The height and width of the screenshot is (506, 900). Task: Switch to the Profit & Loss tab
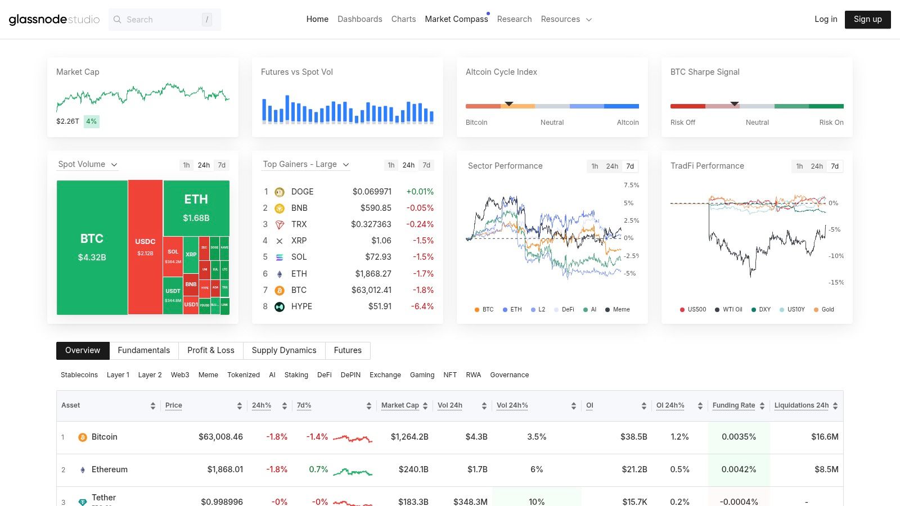211,351
